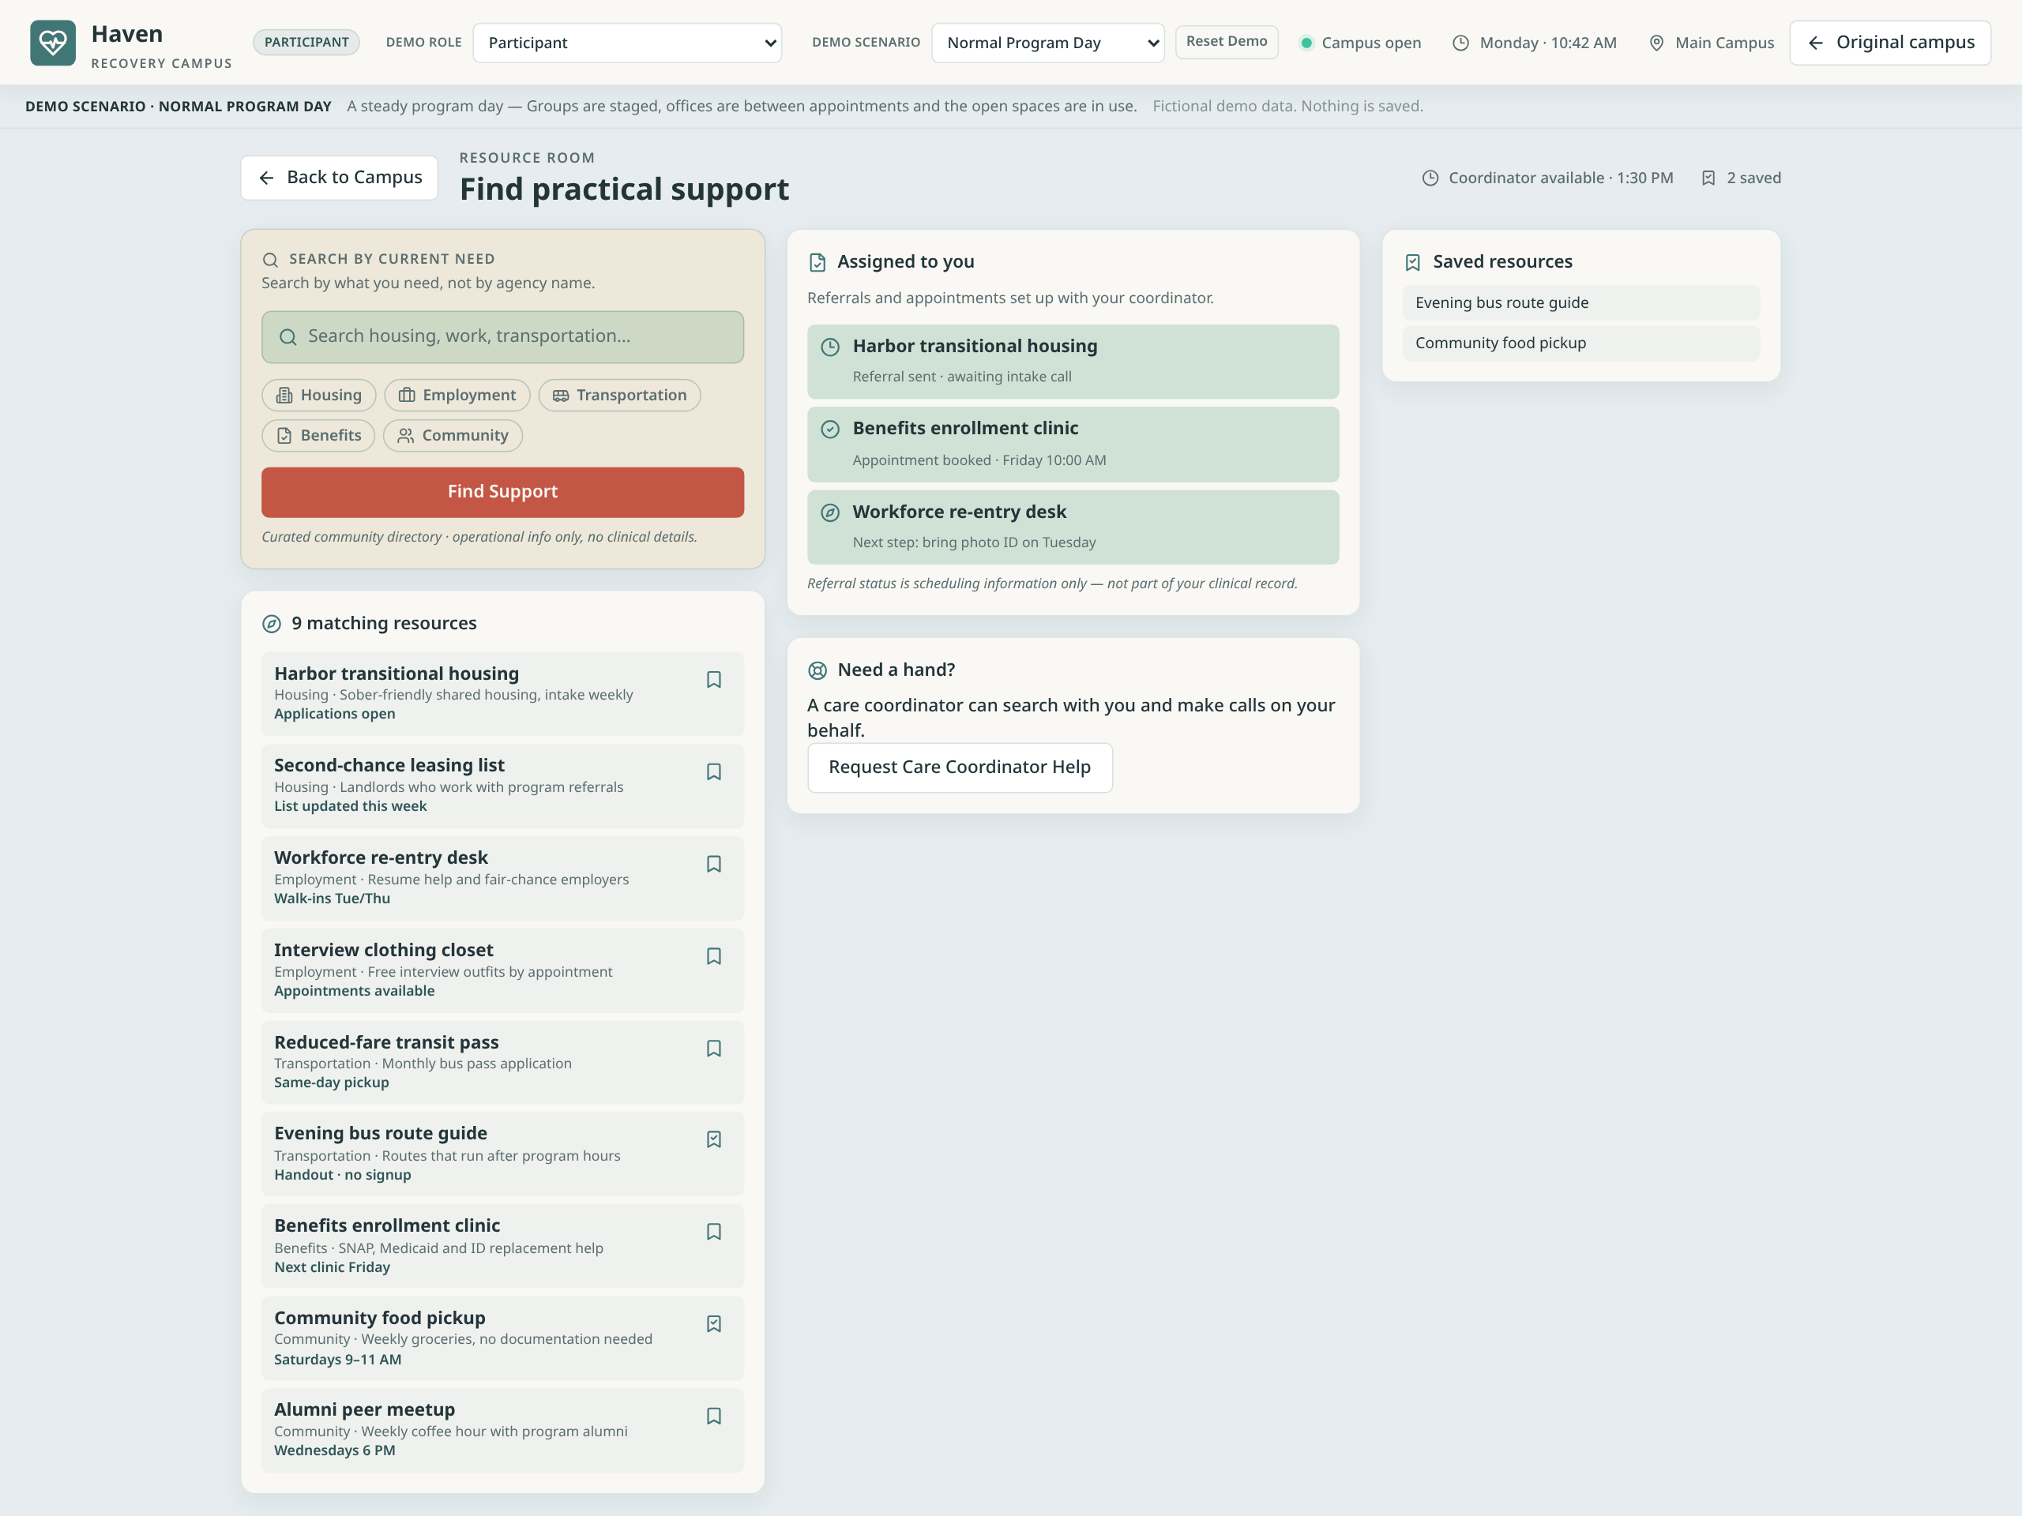The height and width of the screenshot is (1516, 2022).
Task: Click lifebuoy icon beside Need a hand
Action: coord(817,670)
